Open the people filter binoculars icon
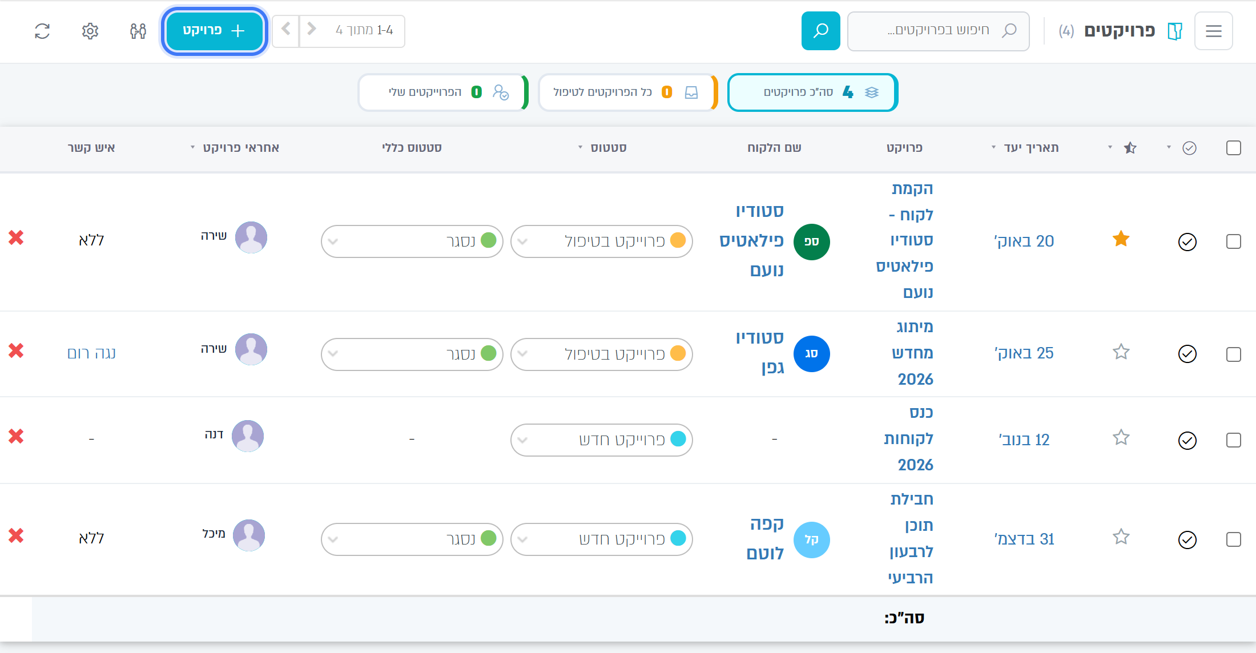The height and width of the screenshot is (653, 1256). [138, 31]
